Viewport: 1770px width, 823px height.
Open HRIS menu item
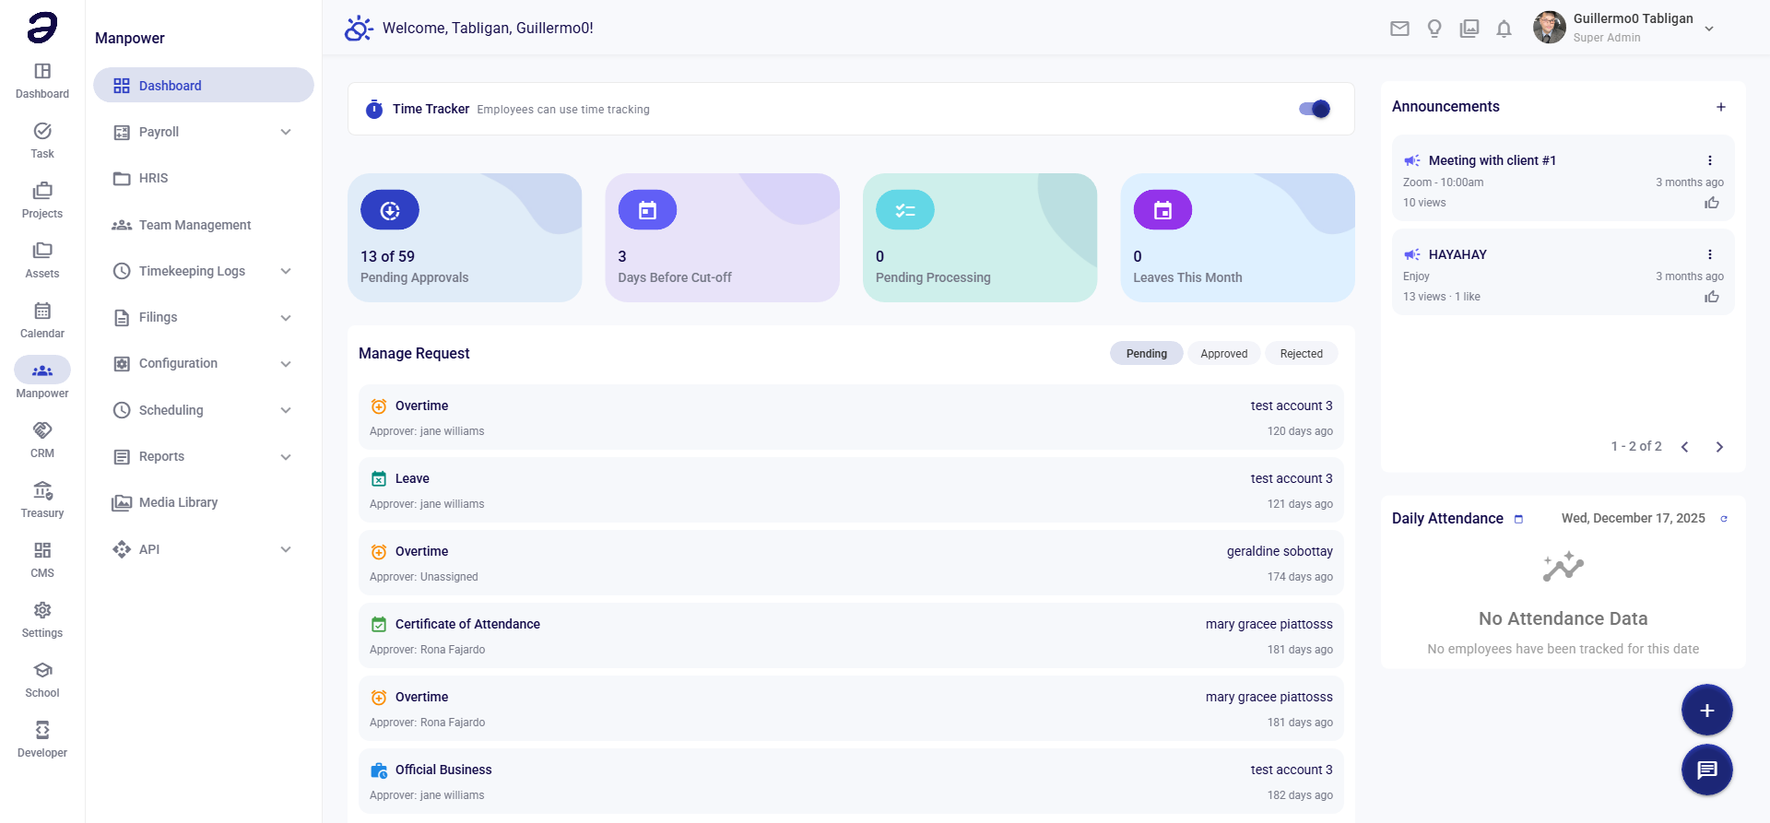pyautogui.click(x=204, y=178)
